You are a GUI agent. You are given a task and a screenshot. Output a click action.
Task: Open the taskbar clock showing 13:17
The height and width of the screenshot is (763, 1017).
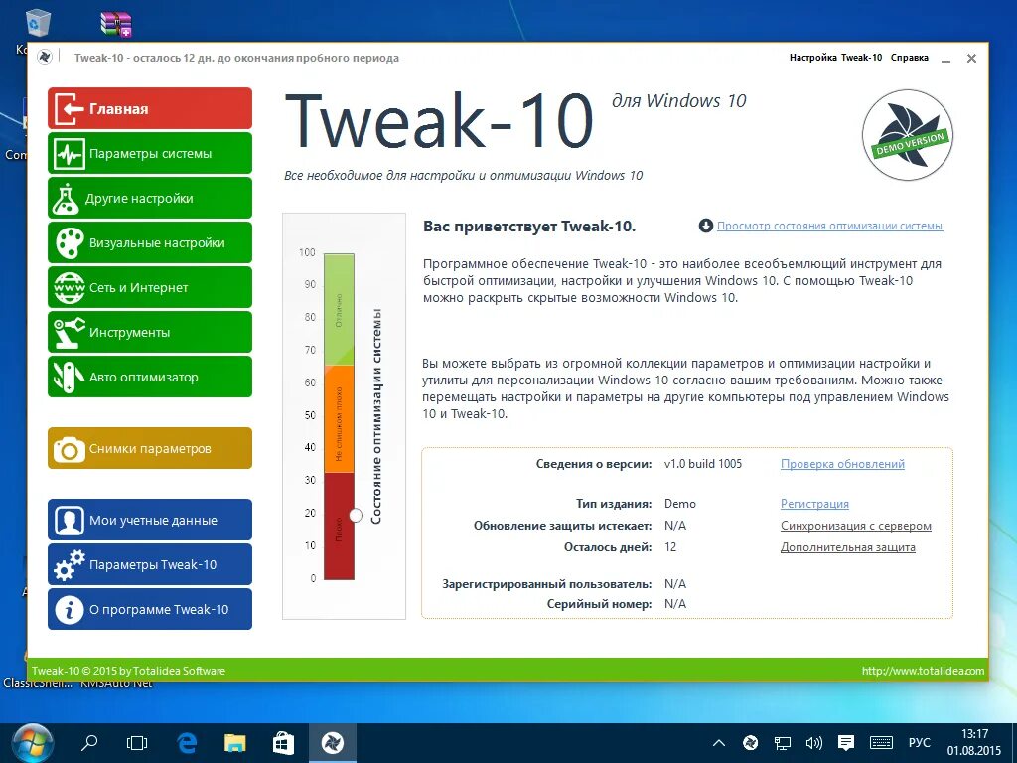tap(974, 743)
